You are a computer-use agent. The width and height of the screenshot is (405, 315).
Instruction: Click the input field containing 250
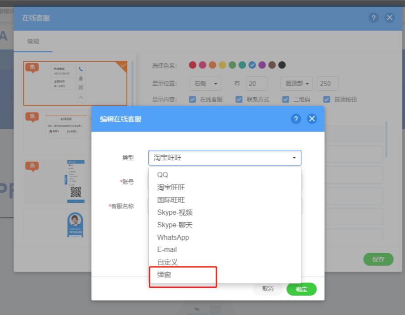(328, 83)
